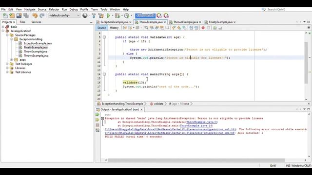Open FinallyExample.java in the Projects tree
312x175 pixels.
[36, 48]
